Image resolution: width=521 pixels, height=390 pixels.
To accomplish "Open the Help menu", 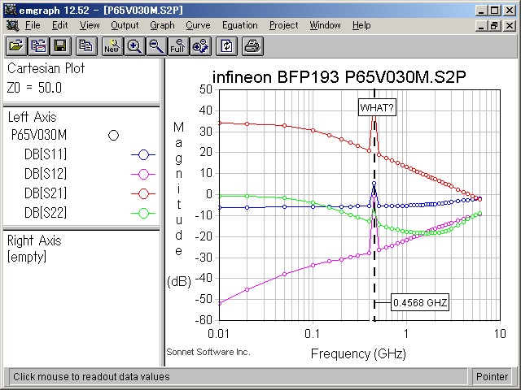I will (x=361, y=25).
